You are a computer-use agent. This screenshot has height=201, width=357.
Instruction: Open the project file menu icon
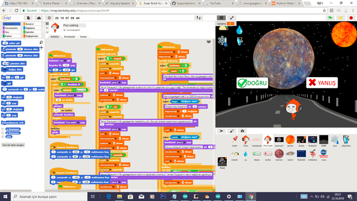click(29, 18)
